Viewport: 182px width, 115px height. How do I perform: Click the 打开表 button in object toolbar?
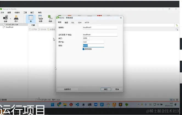(x=33, y=30)
